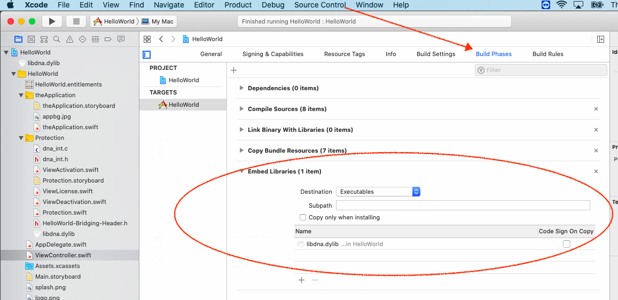The image size is (618, 300).
Task: Collapse the Protection group
Action: click(21, 138)
